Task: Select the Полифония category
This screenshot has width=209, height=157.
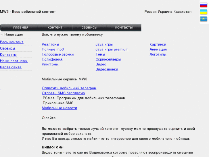Action: tap(52, 59)
